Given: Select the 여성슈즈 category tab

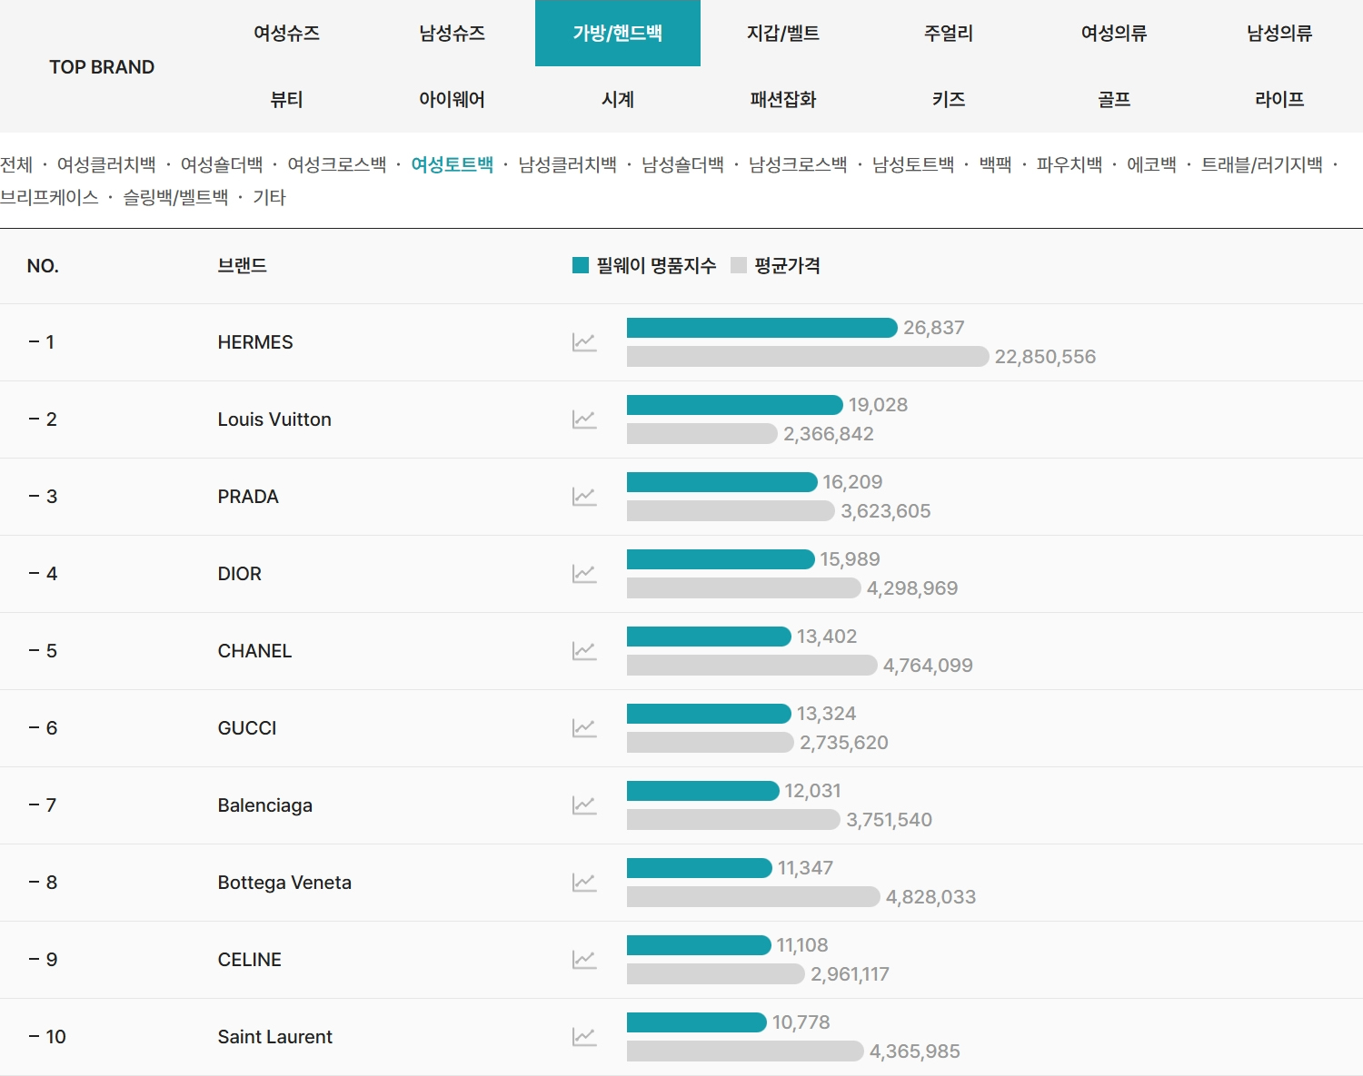Looking at the screenshot, I should [286, 34].
